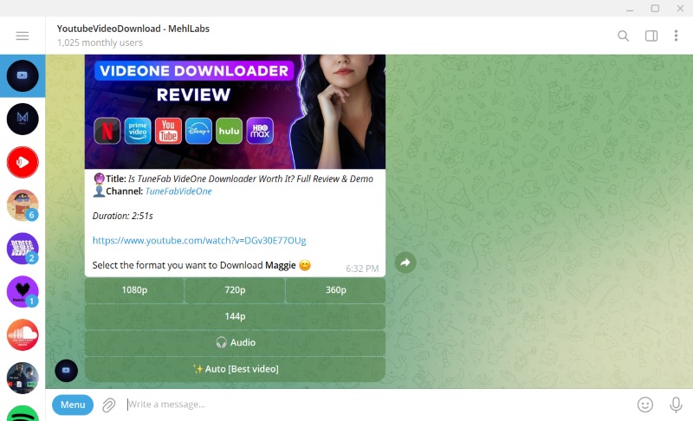This screenshot has height=421, width=693.
Task: Open the SoundCloud logo chat
Action: [x=23, y=335]
